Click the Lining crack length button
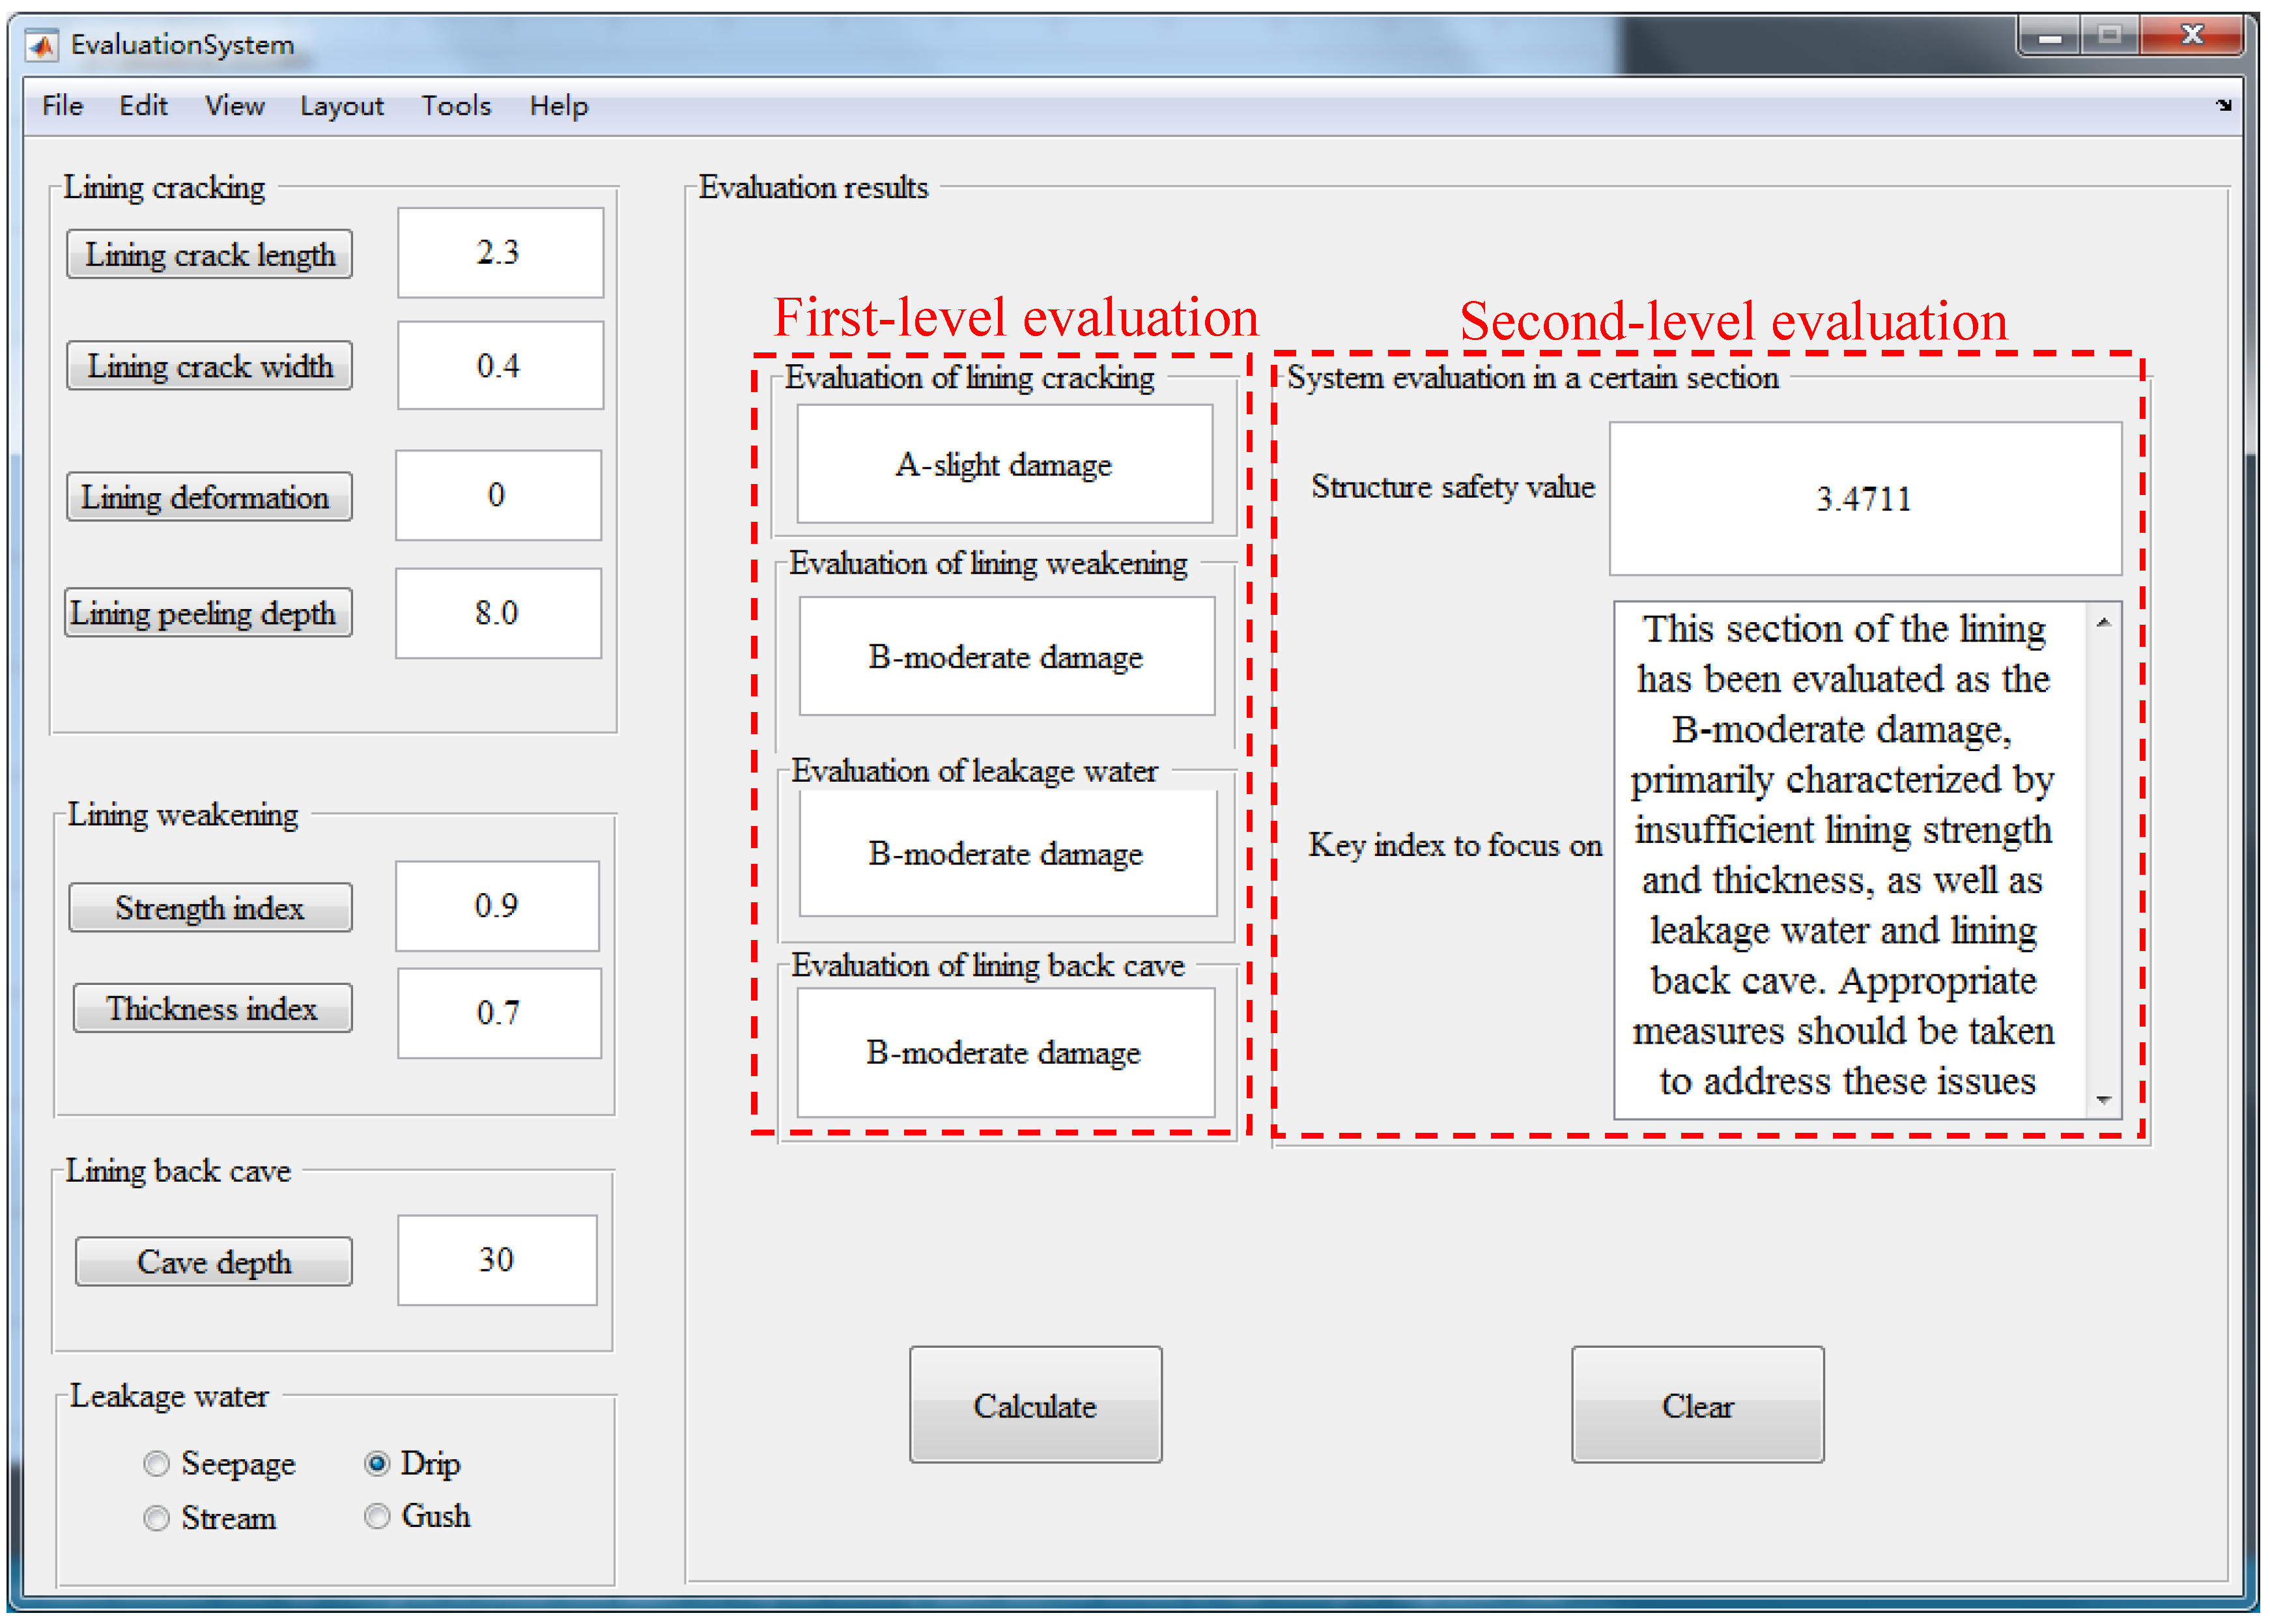The image size is (2270, 1624). [210, 254]
